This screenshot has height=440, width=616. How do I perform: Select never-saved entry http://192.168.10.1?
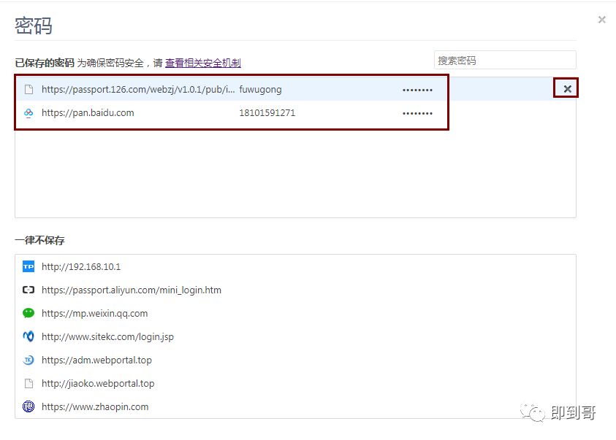(81, 266)
